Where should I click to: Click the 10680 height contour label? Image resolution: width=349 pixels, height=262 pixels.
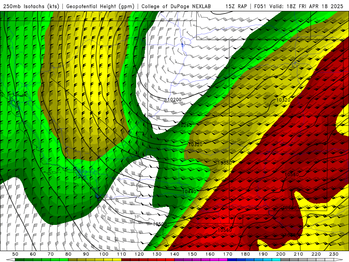[291, 235]
